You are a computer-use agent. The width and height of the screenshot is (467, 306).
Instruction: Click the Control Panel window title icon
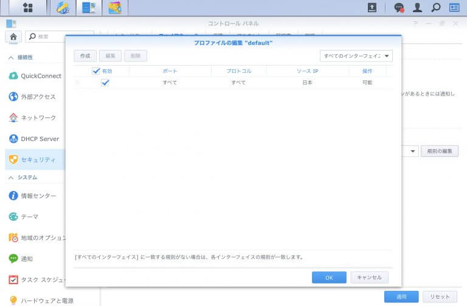click(x=12, y=24)
